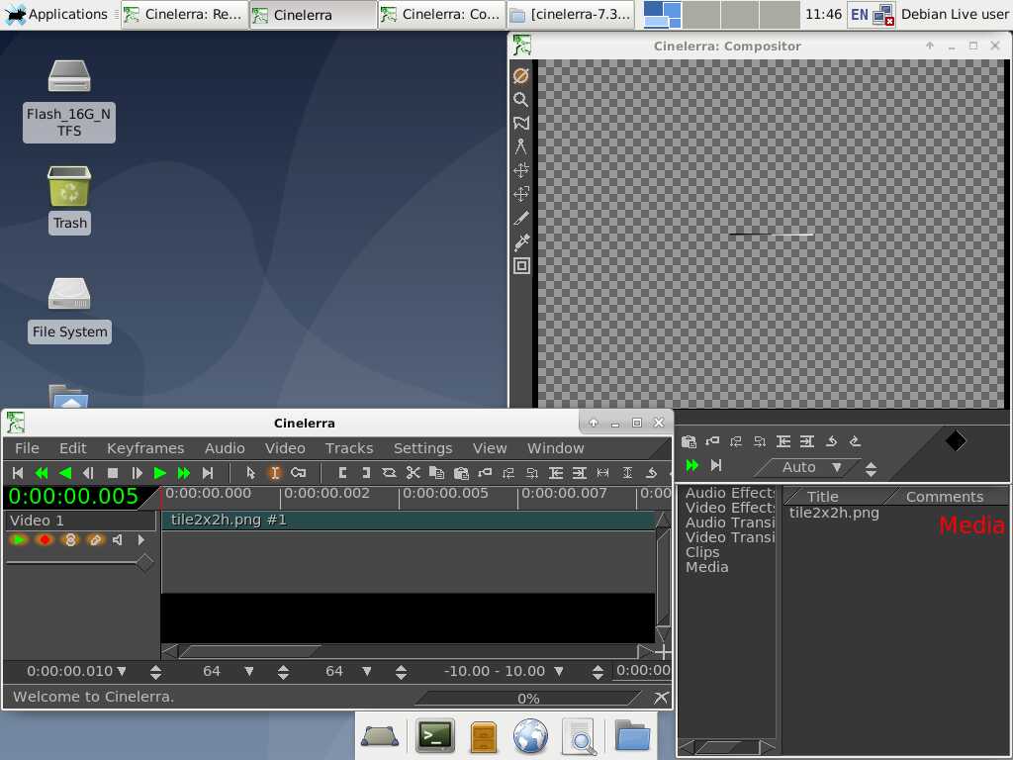Pick the eyedropper tool in Compositor

(x=521, y=241)
